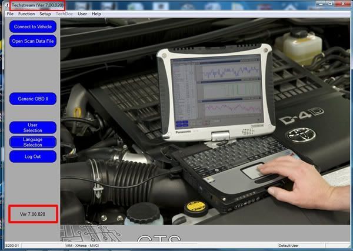Screen dimensions: 353x251
Task: Open the File menu
Action: pyautogui.click(x=10, y=14)
